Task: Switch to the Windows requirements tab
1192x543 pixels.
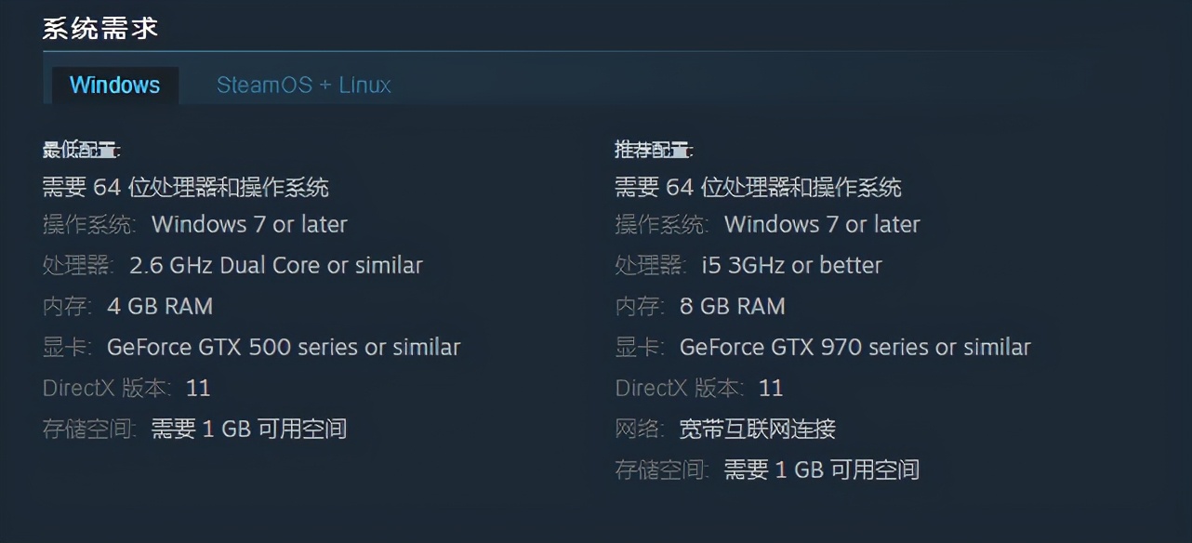Action: pos(115,85)
